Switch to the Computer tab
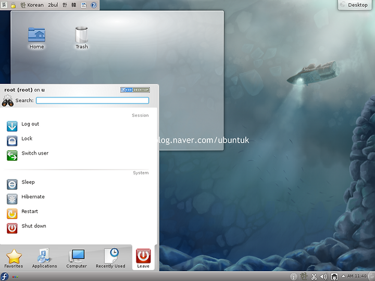The image size is (375, 281). [77, 258]
